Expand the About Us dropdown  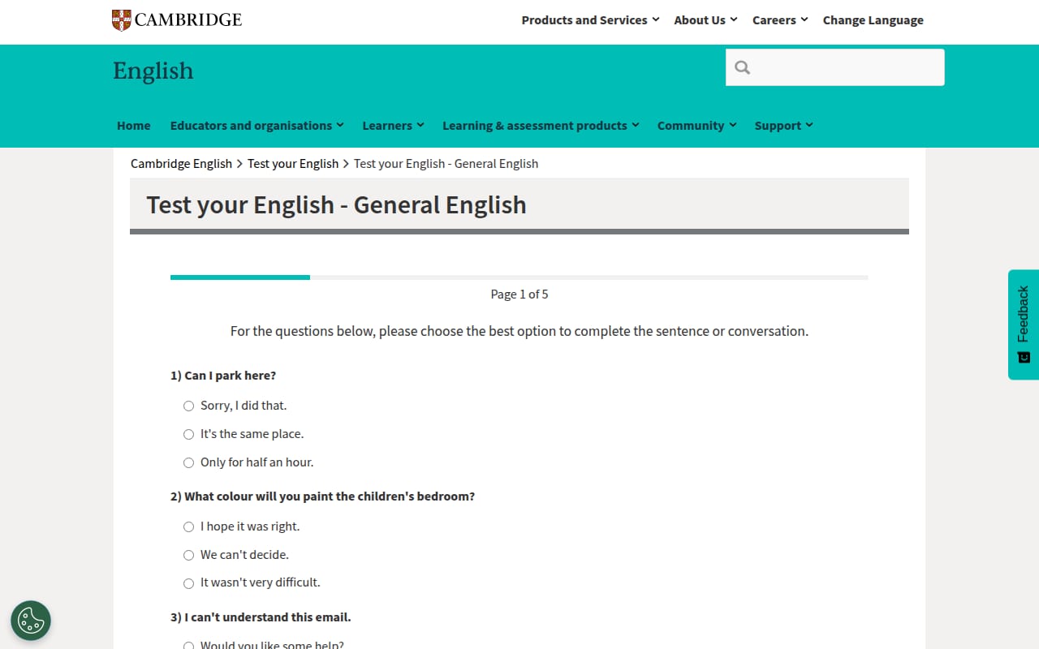[705, 20]
